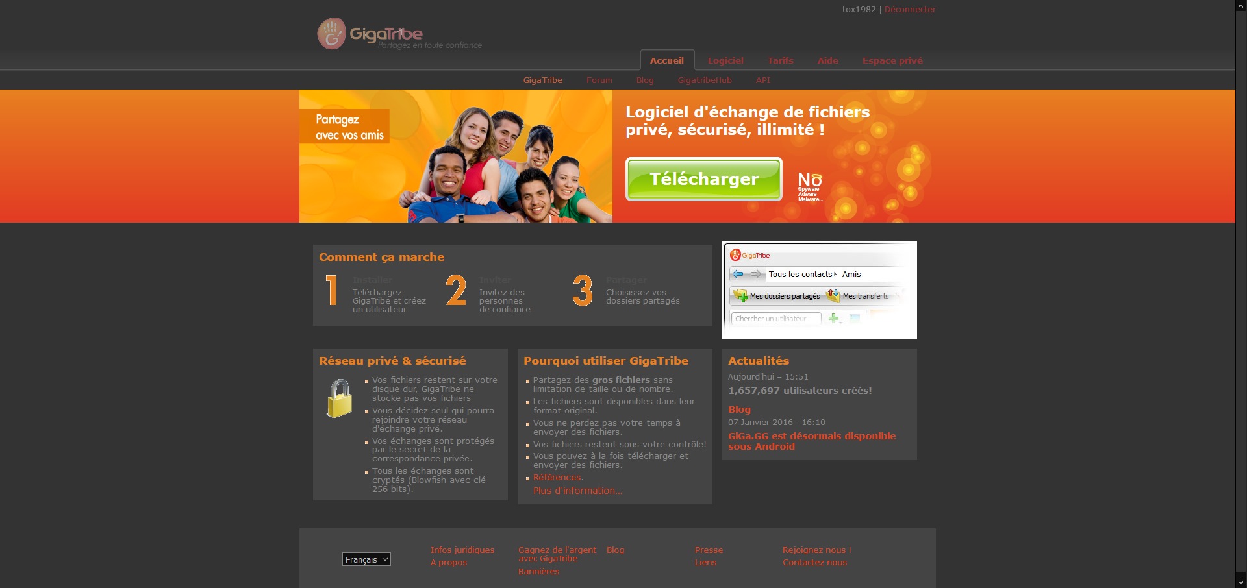Open the Espace privé tab
Image resolution: width=1247 pixels, height=588 pixels.
(x=892, y=60)
